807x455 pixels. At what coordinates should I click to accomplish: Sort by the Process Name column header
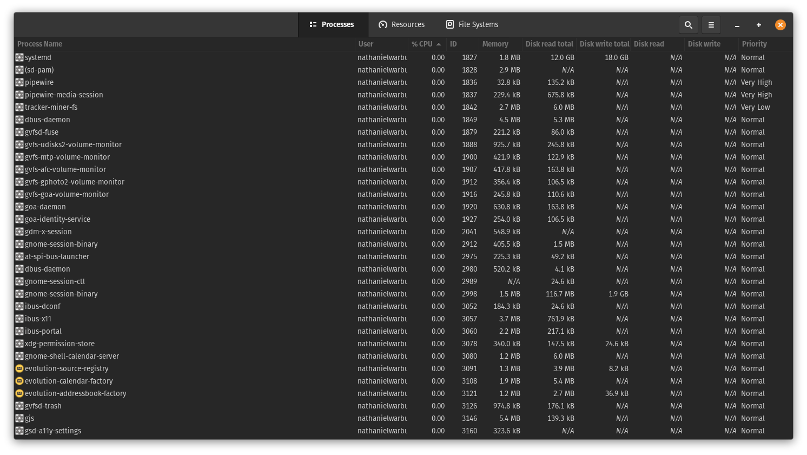(39, 44)
